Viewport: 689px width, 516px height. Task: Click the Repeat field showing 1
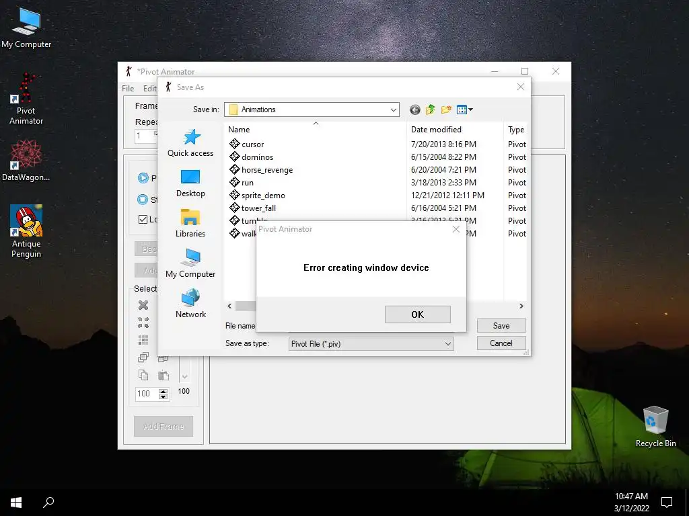tap(146, 136)
